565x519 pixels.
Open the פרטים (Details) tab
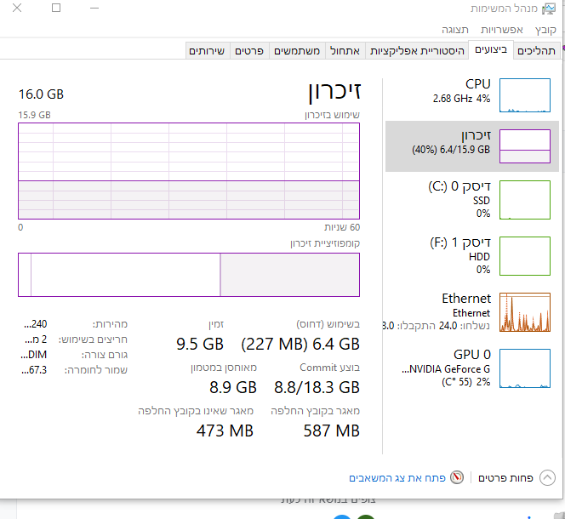pos(251,51)
